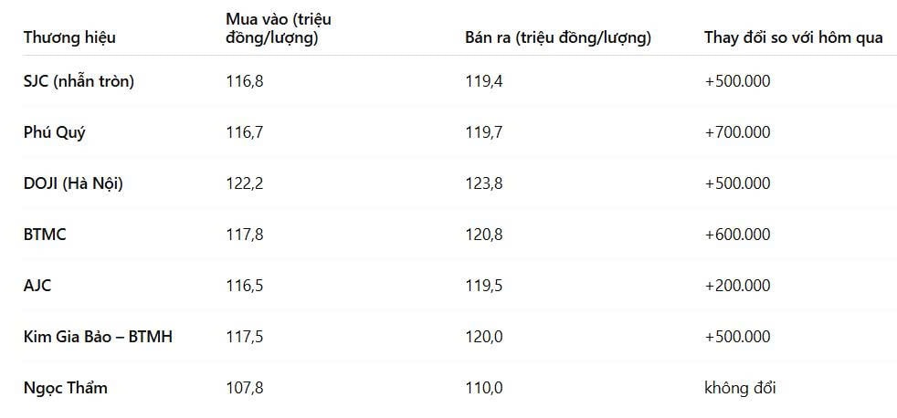The image size is (897, 418).
Task: Click the Bán ra column header
Action: click(x=558, y=37)
